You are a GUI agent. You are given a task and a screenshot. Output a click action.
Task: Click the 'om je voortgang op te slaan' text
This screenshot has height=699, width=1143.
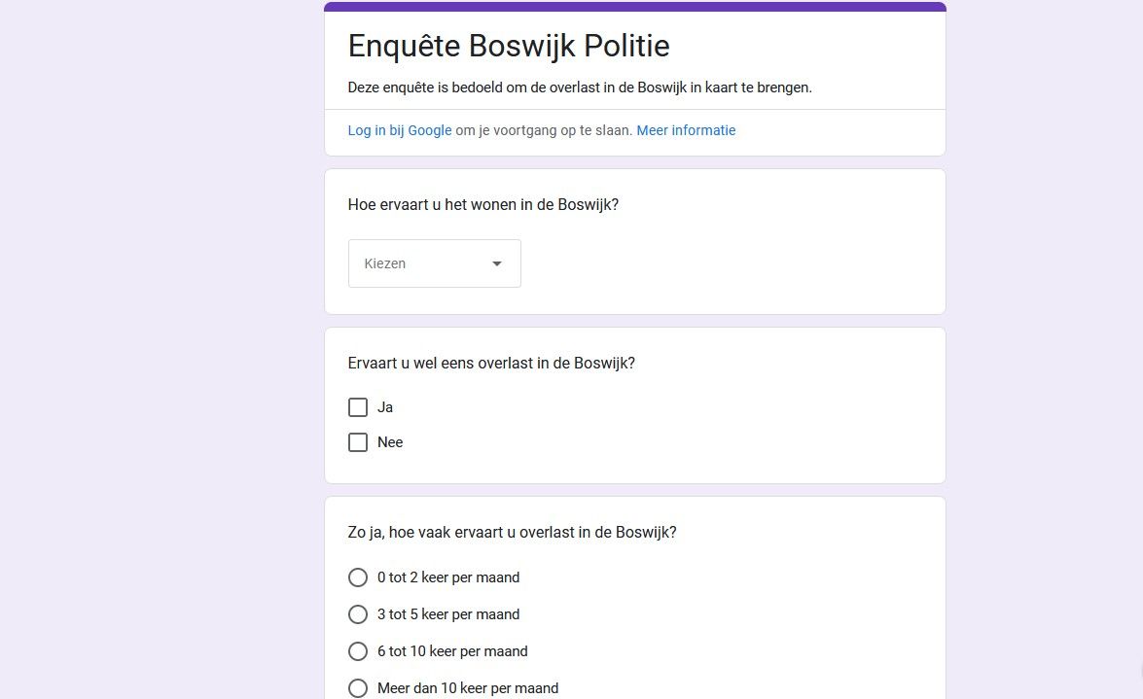(x=544, y=130)
